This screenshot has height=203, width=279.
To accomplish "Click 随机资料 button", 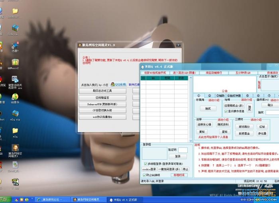I will pyautogui.click(x=223, y=124).
